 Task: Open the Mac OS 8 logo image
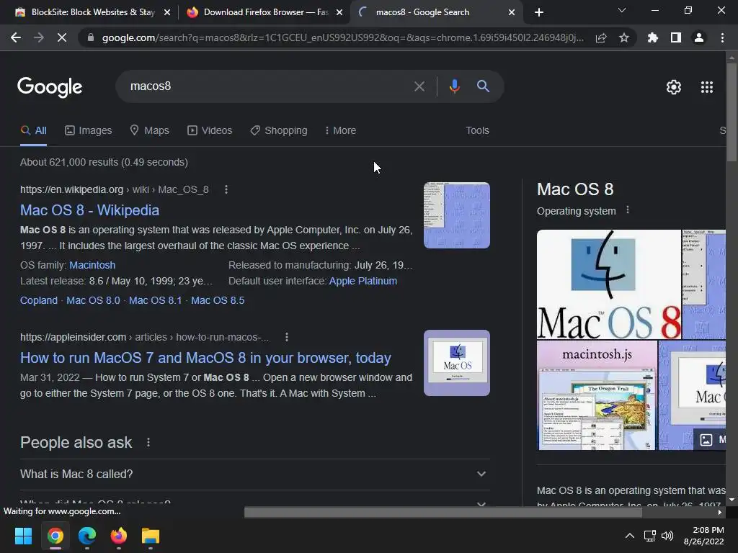point(608,284)
